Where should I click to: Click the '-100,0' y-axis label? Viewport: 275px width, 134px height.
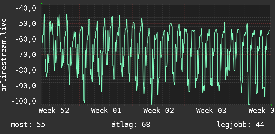[23, 101]
